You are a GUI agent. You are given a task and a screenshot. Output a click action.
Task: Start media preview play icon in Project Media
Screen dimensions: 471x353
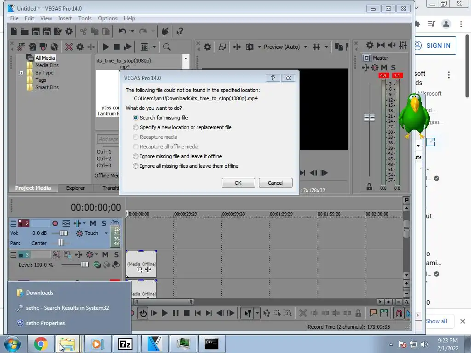(x=106, y=47)
